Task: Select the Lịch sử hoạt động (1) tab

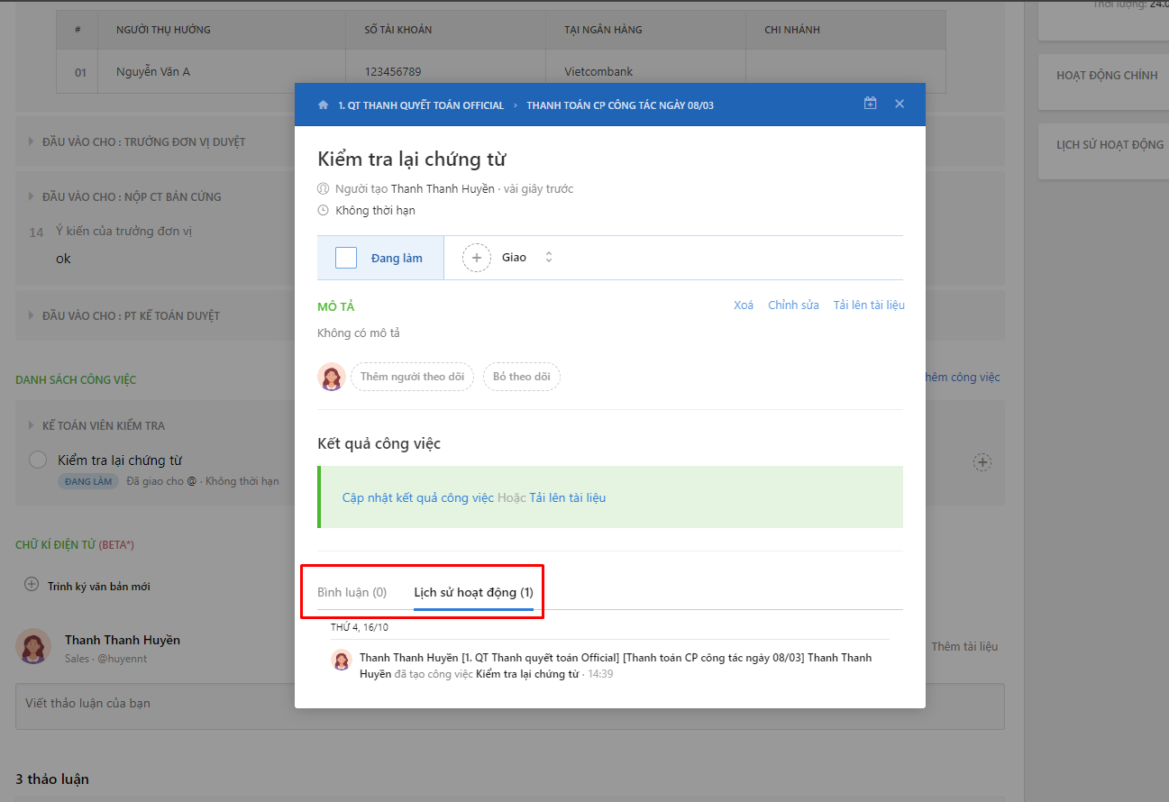Action: click(x=473, y=592)
